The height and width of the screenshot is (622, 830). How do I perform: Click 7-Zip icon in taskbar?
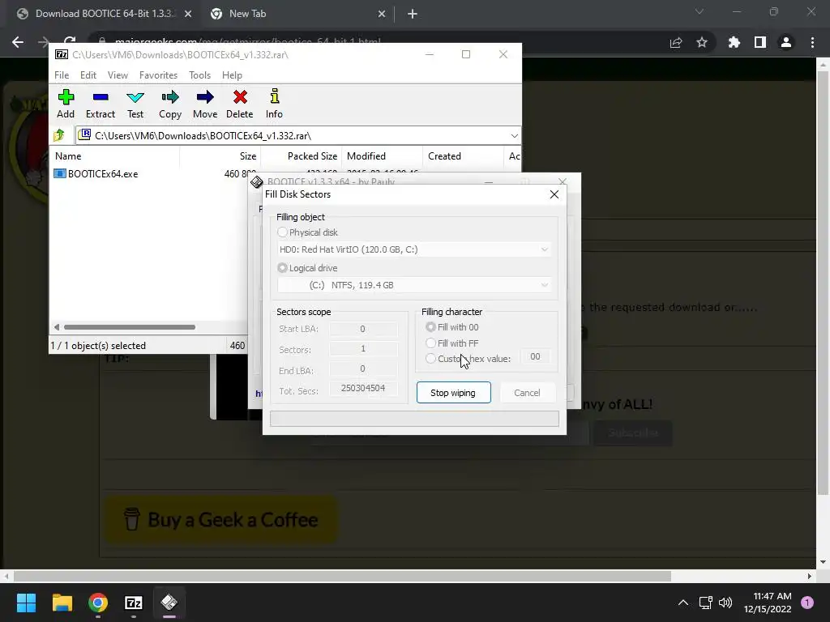click(x=134, y=603)
